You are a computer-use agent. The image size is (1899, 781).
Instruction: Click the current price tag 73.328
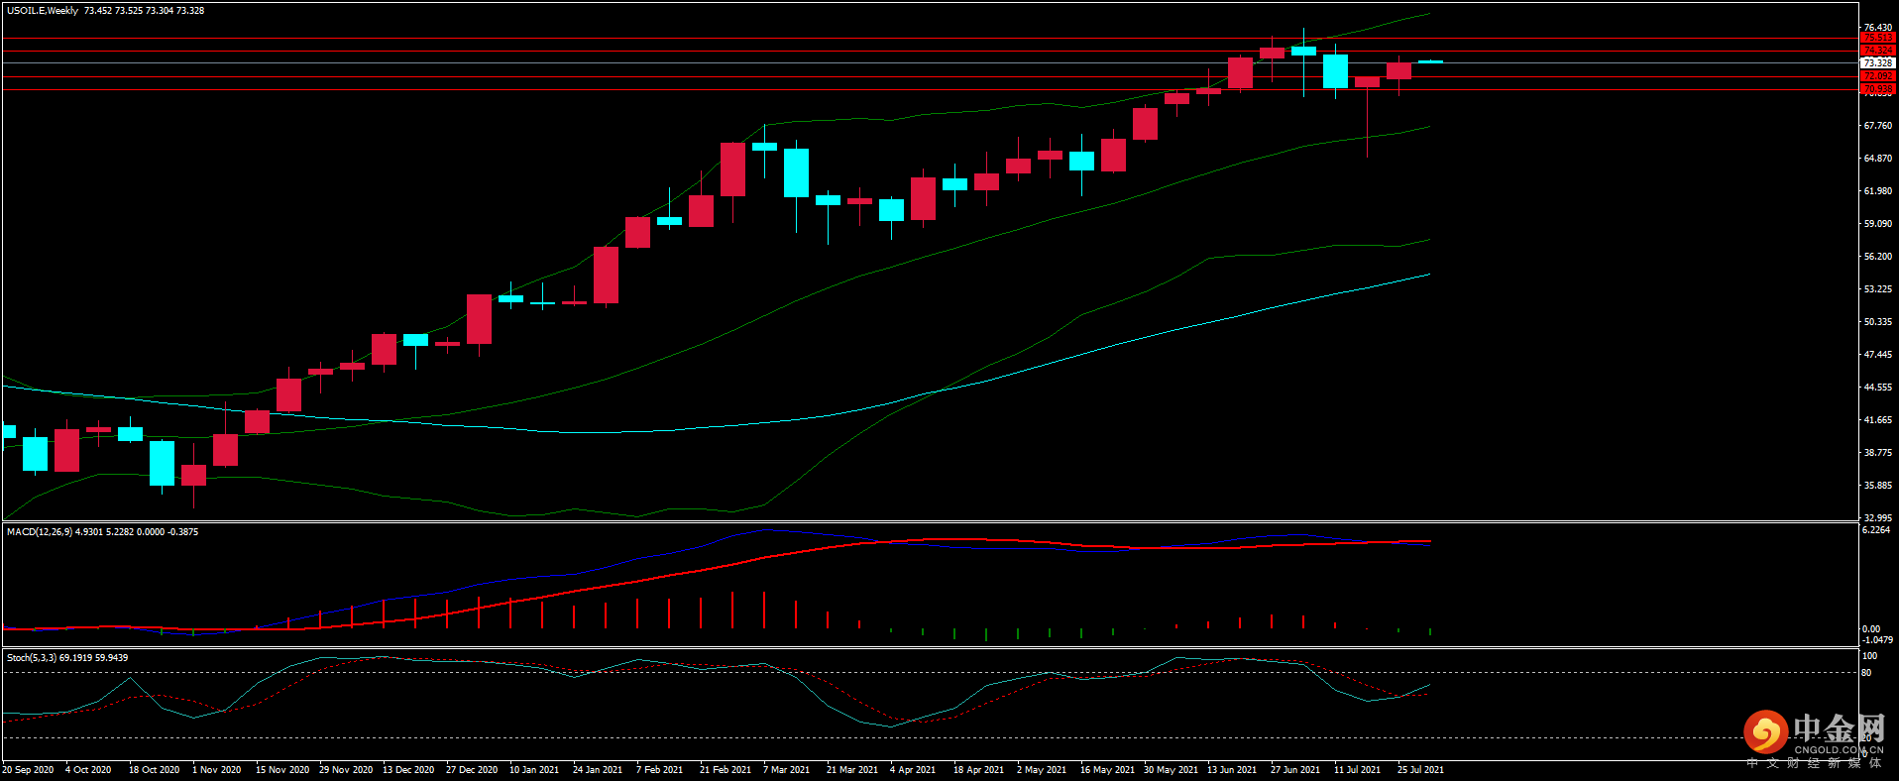coord(1877,62)
